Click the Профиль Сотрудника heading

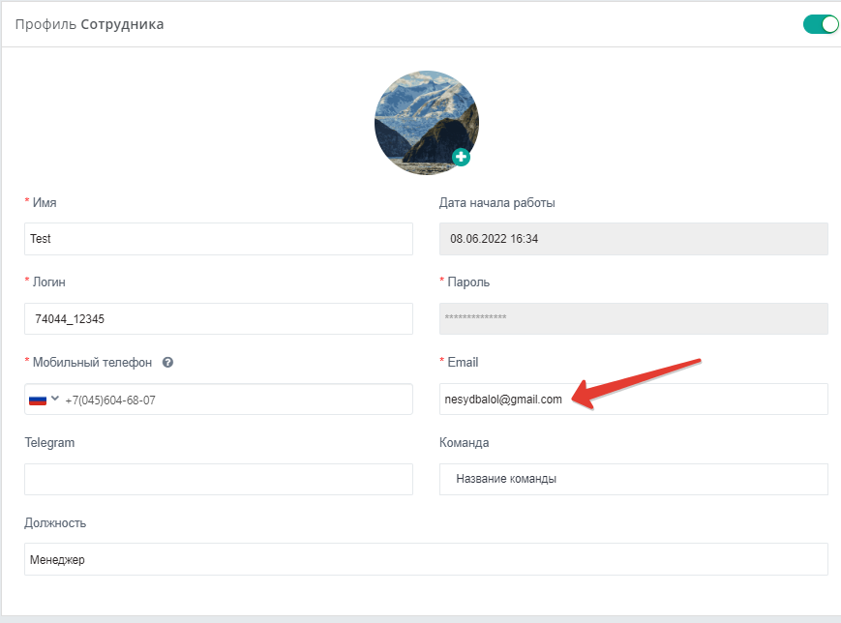[x=90, y=24]
